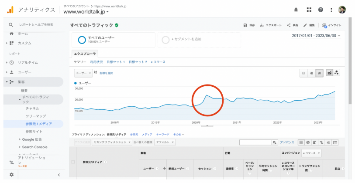Open チャネル in the sidebar
The image size is (355, 183).
pos(32,108)
